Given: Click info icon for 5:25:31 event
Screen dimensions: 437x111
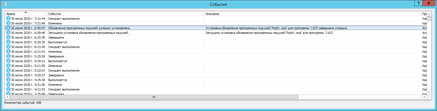Looking at the screenshot, I should (8, 61).
